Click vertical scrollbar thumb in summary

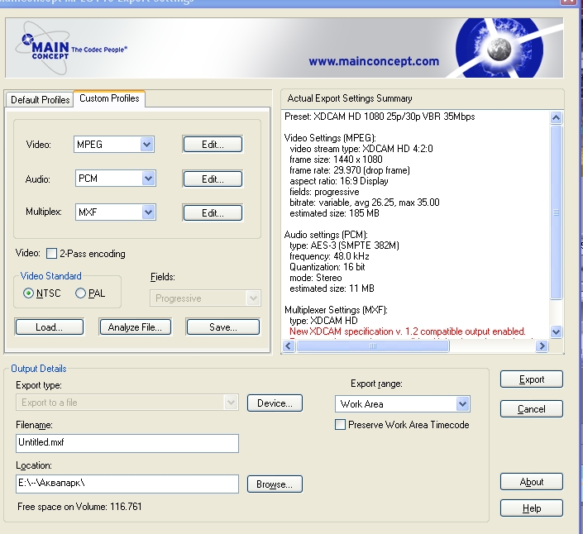(x=556, y=212)
